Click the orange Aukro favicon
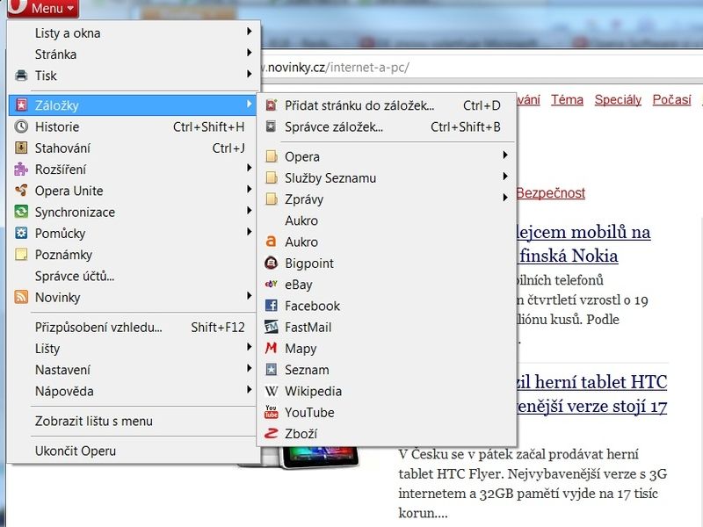This screenshot has width=703, height=527. point(271,242)
